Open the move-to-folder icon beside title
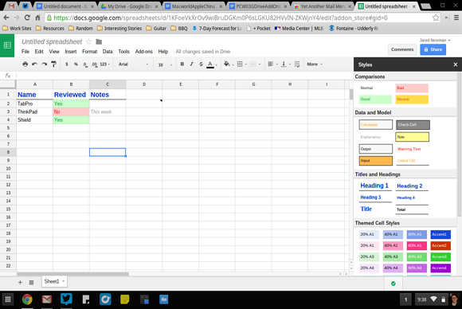Viewport: 462px width, 309px height. coord(99,42)
